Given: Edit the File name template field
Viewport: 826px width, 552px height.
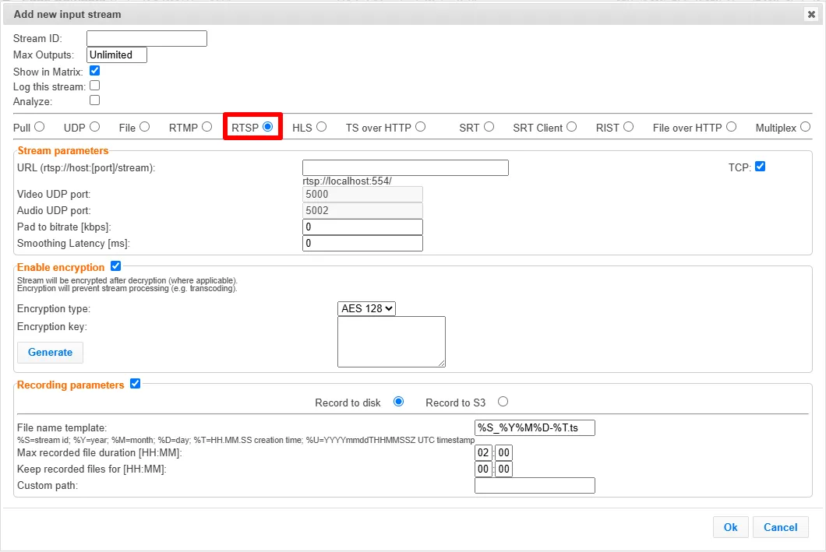Looking at the screenshot, I should (x=535, y=427).
